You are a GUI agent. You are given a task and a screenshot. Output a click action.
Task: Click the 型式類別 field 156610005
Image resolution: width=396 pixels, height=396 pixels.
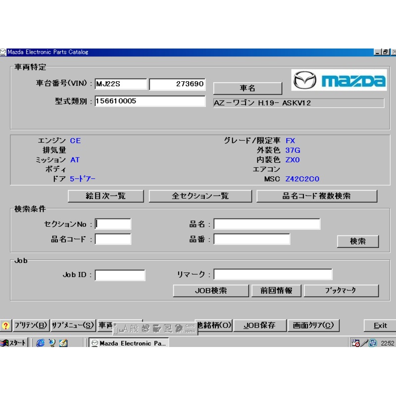tap(150, 101)
